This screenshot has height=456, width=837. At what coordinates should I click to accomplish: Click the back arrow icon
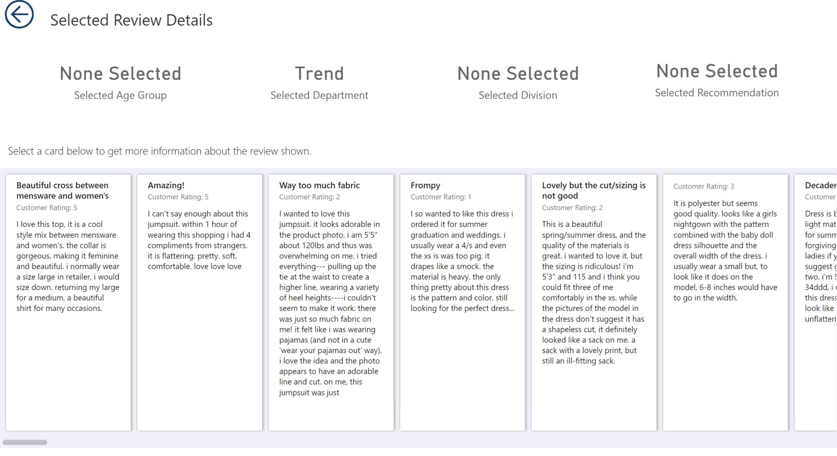coord(19,14)
